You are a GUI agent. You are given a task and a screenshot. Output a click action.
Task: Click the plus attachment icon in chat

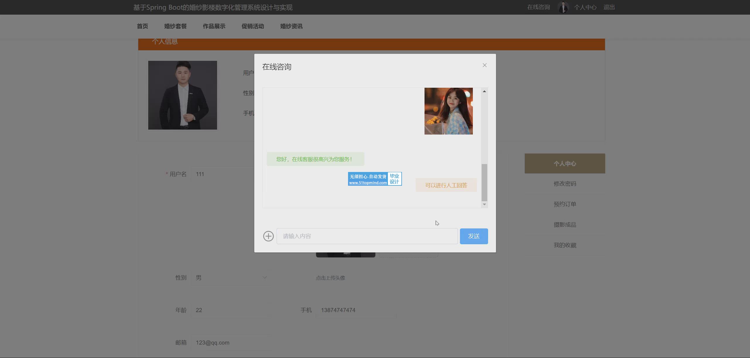click(x=268, y=236)
